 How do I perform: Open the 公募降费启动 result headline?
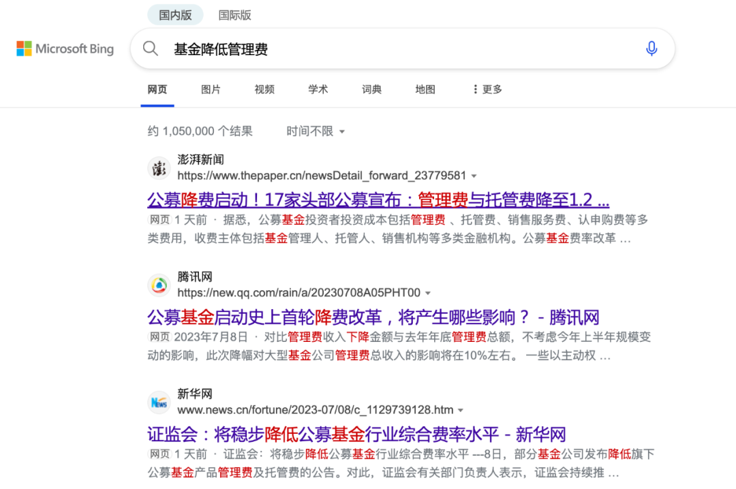pyautogui.click(x=378, y=200)
